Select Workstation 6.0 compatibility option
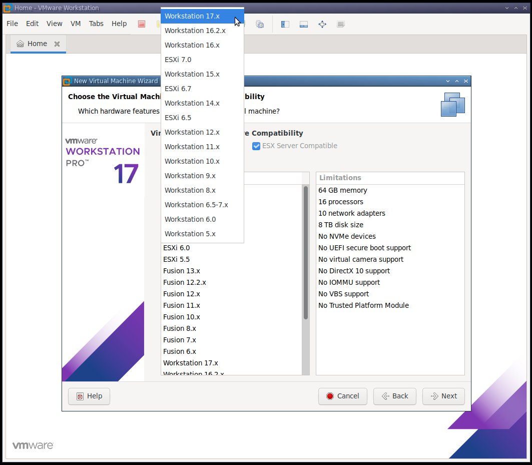Image resolution: width=532 pixels, height=465 pixels. coord(202,219)
